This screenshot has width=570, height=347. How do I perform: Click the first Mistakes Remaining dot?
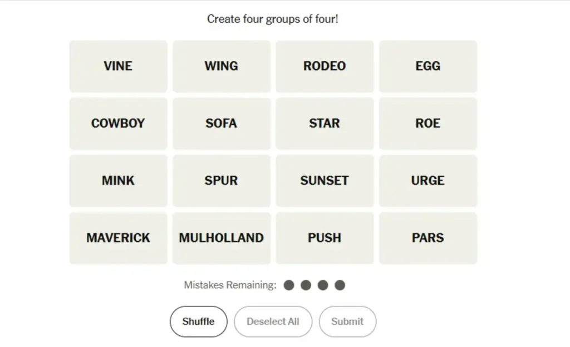pos(288,285)
